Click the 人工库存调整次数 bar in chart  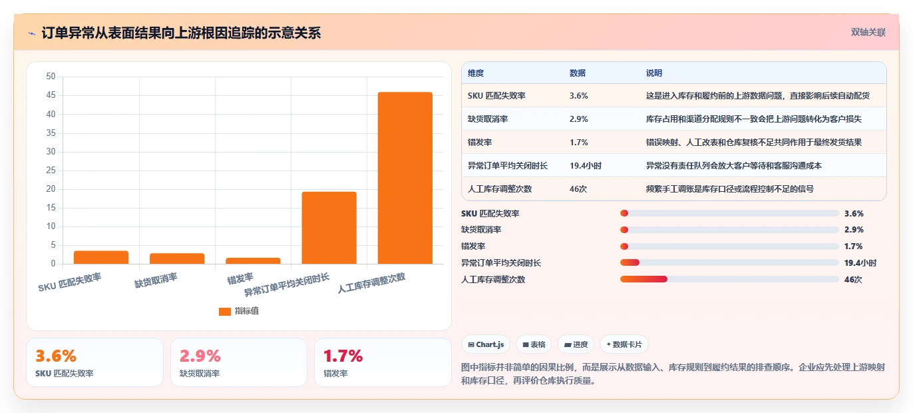pos(405,178)
